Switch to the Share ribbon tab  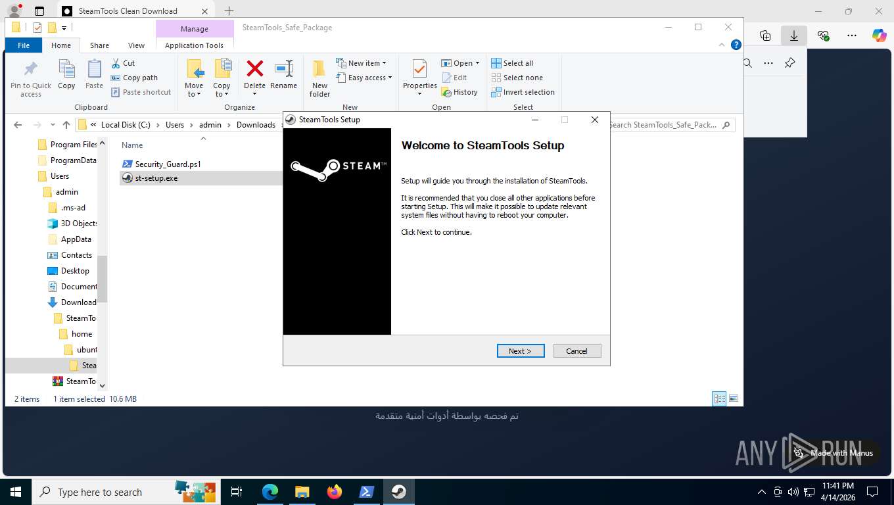(x=100, y=45)
